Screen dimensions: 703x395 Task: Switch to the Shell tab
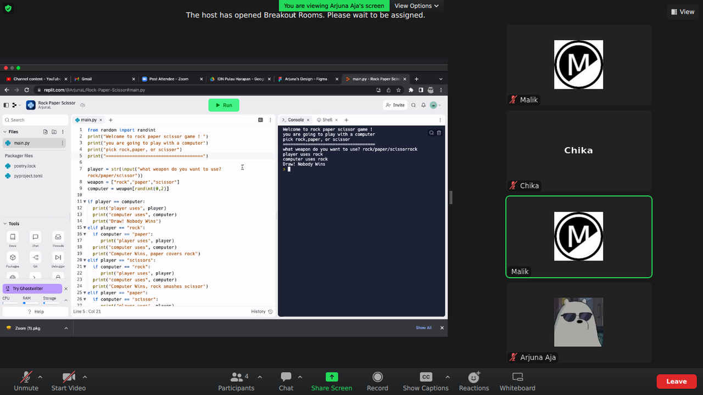coord(326,120)
